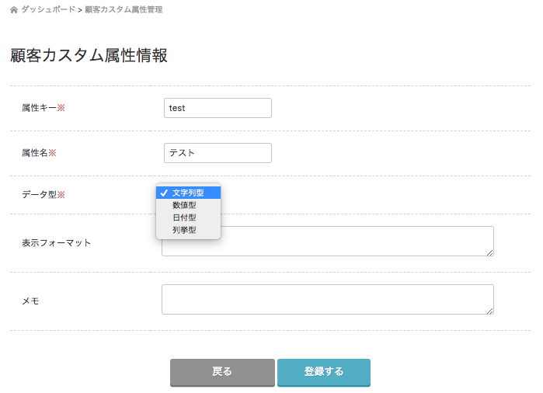Choose 日付型 from the data type list
Screen dimensions: 543x393
pos(184,217)
